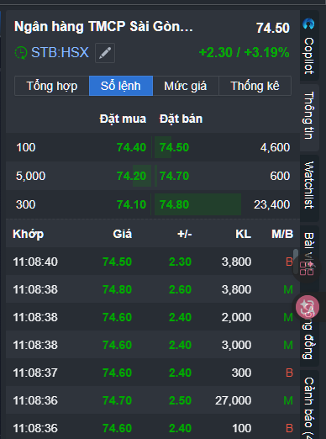The width and height of the screenshot is (326, 439).
Task: Open the Cảnh báo side tab
Action: pyautogui.click(x=309, y=405)
